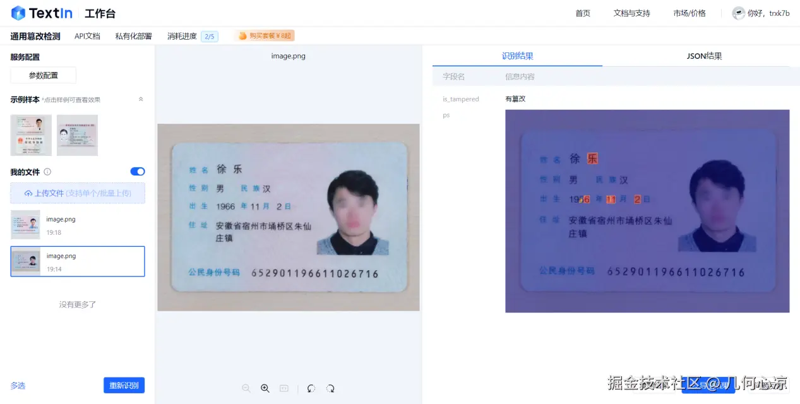
Task: Open the API文档 tab
Action: coord(87,36)
